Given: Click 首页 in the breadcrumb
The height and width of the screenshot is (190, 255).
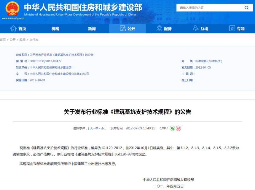Looking at the screenshot, I should (3, 40).
